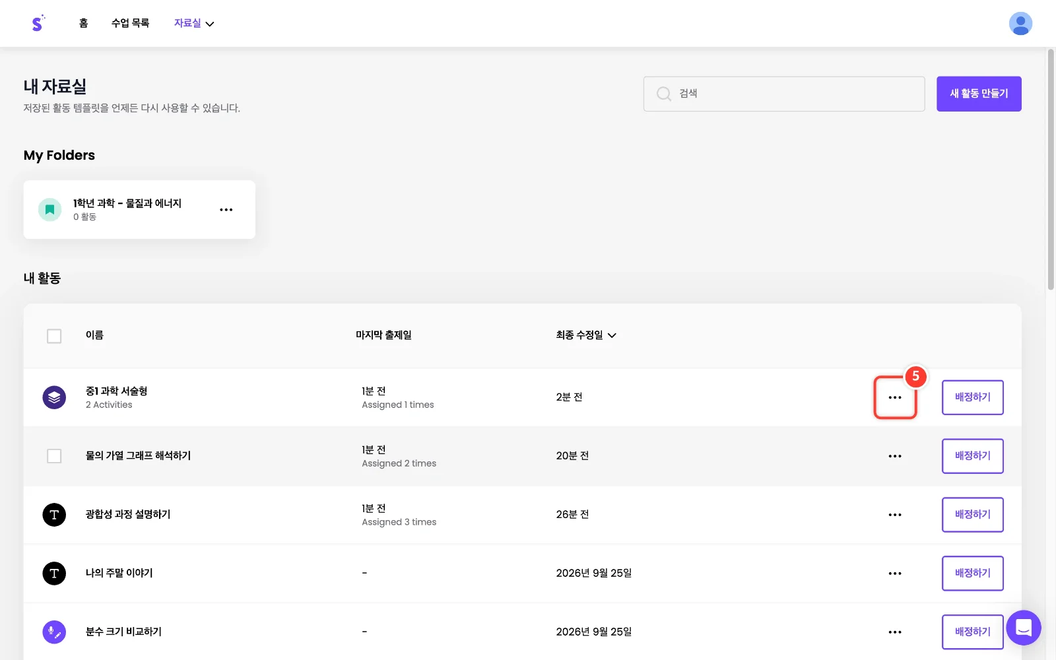Click the 새 활동 만들기 button

pyautogui.click(x=979, y=94)
